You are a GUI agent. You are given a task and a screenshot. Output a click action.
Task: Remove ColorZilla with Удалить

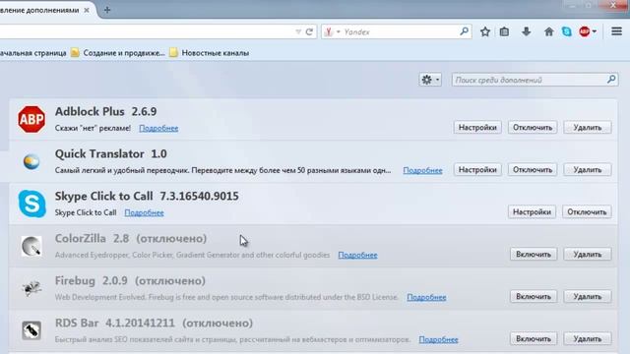(x=587, y=254)
